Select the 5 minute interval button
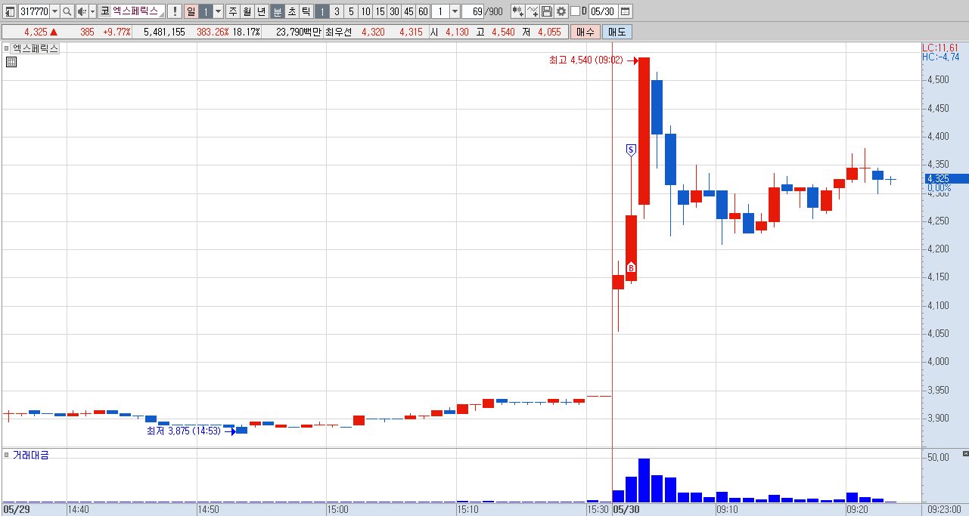Screen dimensions: 969x516 point(351,11)
